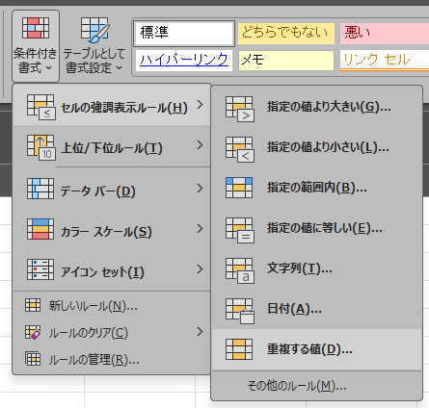Apply the 悪い cell style
Image resolution: width=429 pixels, height=408 pixels.
385,33
